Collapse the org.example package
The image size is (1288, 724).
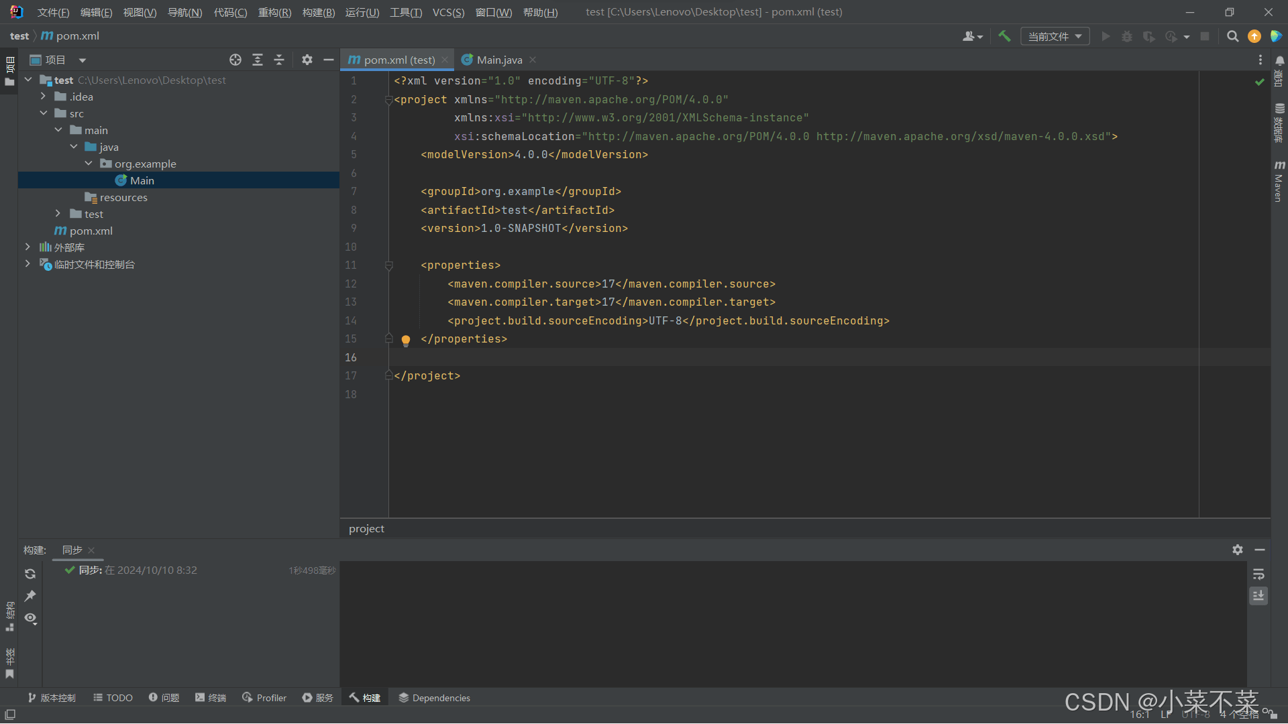click(x=89, y=164)
